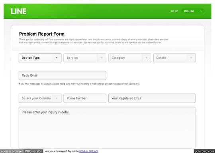Click the Phone Number field
Image resolution: width=215 pixels, height=153 pixels.
point(85,98)
